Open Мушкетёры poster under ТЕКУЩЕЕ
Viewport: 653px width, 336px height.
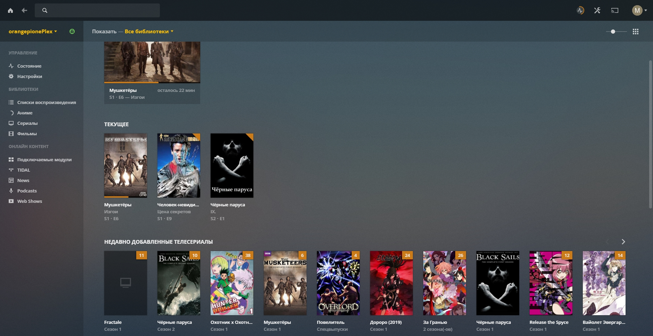point(125,165)
